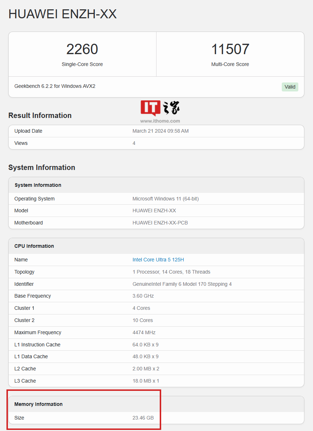This screenshot has width=313, height=431.
Task: Click the green Valid badge
Action: coord(290,87)
